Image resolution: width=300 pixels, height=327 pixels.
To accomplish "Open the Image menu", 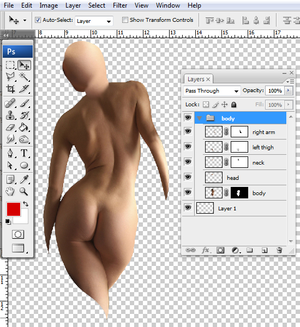I will (49, 5).
